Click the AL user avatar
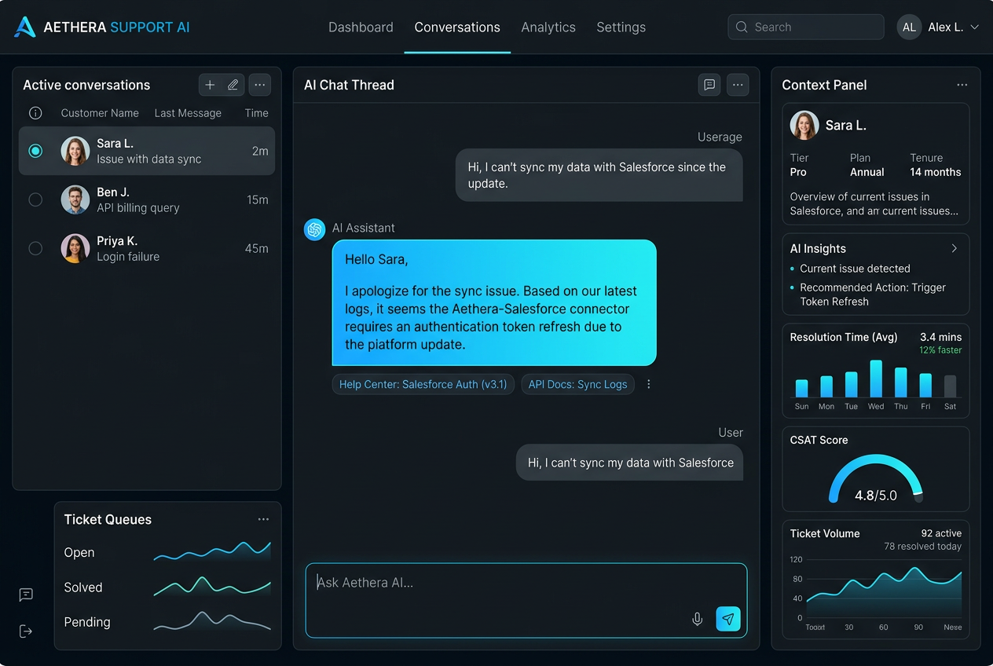The height and width of the screenshot is (666, 993). 909,27
